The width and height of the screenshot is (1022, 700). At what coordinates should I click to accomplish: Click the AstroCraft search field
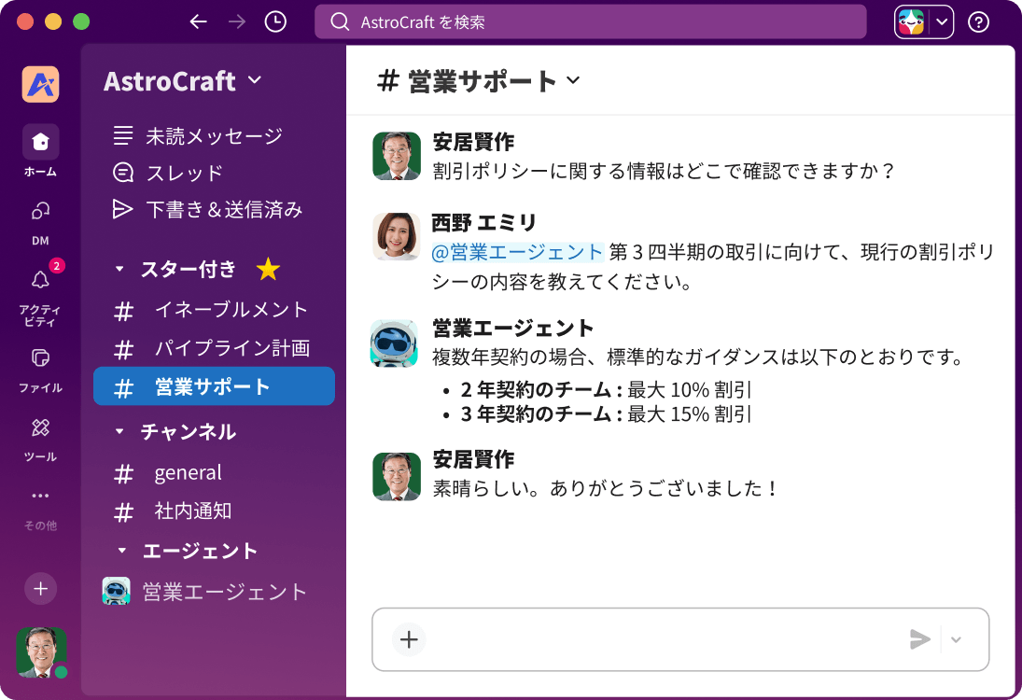(x=591, y=21)
